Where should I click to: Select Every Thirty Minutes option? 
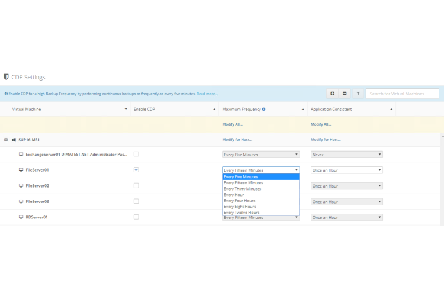coord(243,189)
